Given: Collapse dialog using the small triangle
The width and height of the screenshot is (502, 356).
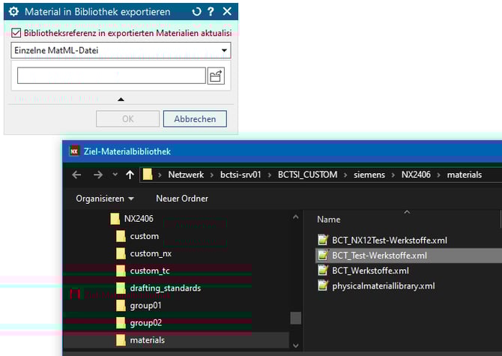Looking at the screenshot, I should point(121,99).
